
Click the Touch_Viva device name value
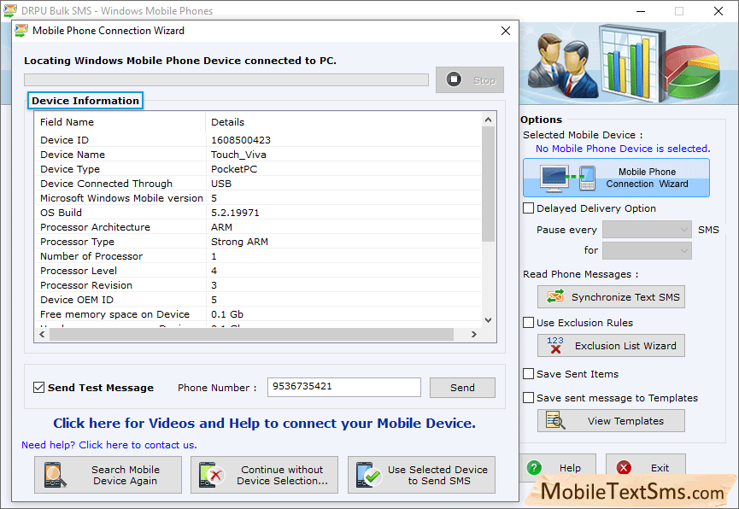(x=238, y=155)
